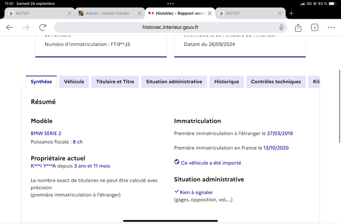Tap the 5G signal indicator

pyautogui.click(x=309, y=3)
